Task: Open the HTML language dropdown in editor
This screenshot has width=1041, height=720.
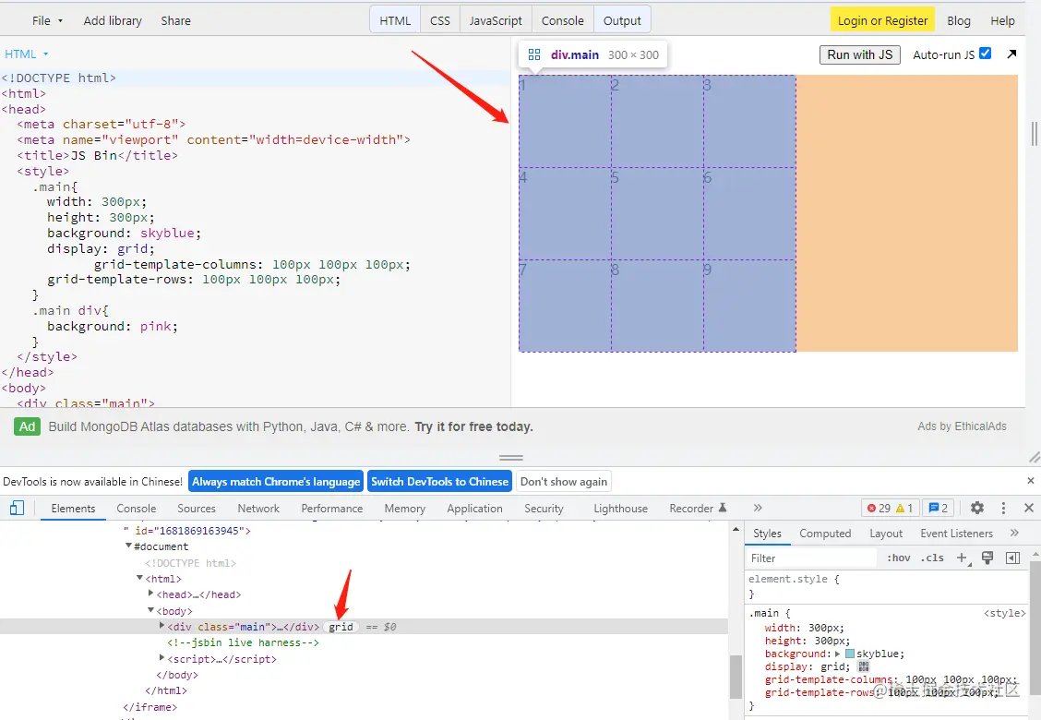Action: pyautogui.click(x=27, y=54)
